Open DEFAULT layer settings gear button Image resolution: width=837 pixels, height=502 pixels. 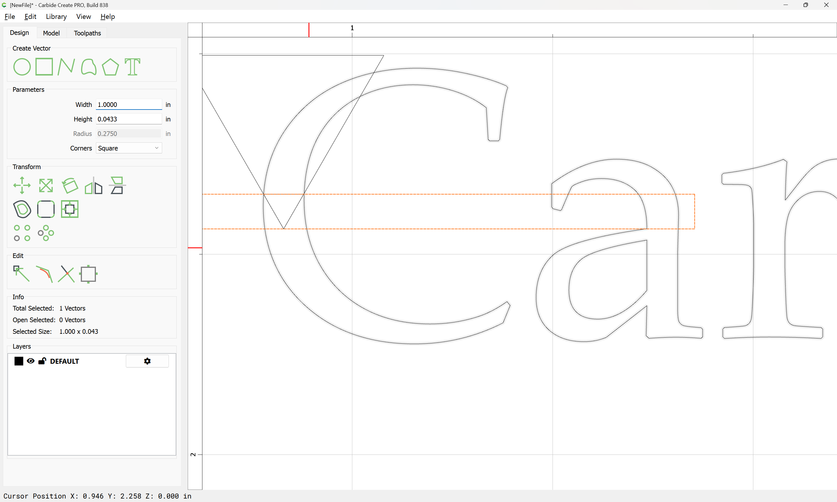pyautogui.click(x=147, y=361)
